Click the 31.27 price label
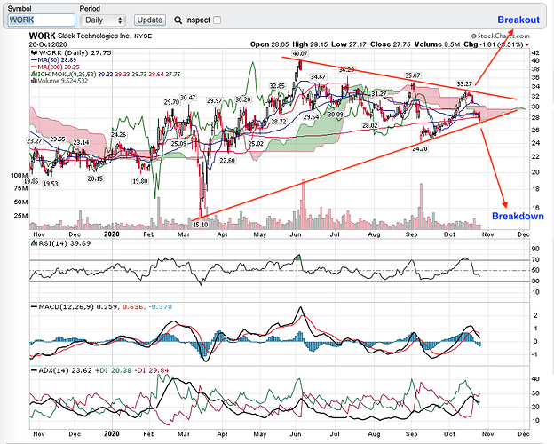The width and height of the screenshot is (554, 444). (x=378, y=93)
